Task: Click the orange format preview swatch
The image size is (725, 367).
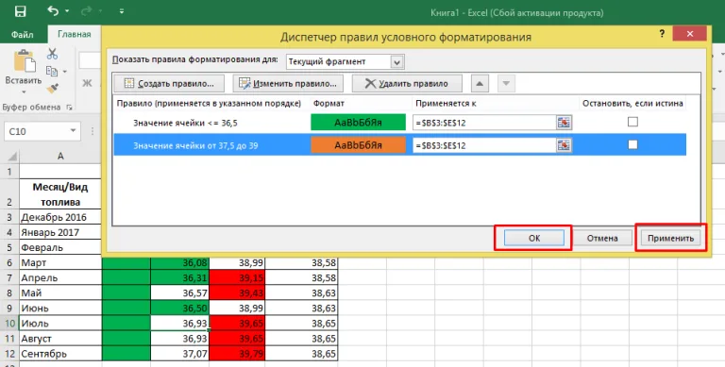Action: tap(359, 145)
